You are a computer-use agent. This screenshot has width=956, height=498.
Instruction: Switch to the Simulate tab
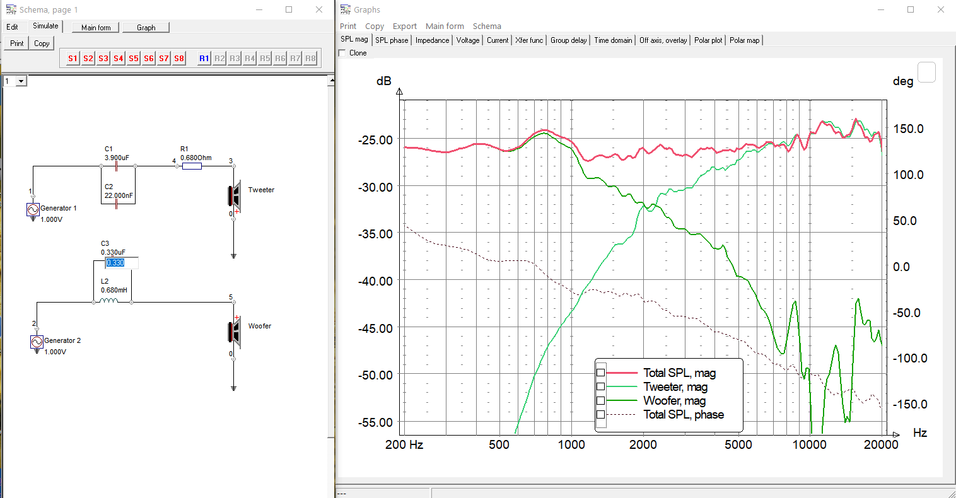45,26
